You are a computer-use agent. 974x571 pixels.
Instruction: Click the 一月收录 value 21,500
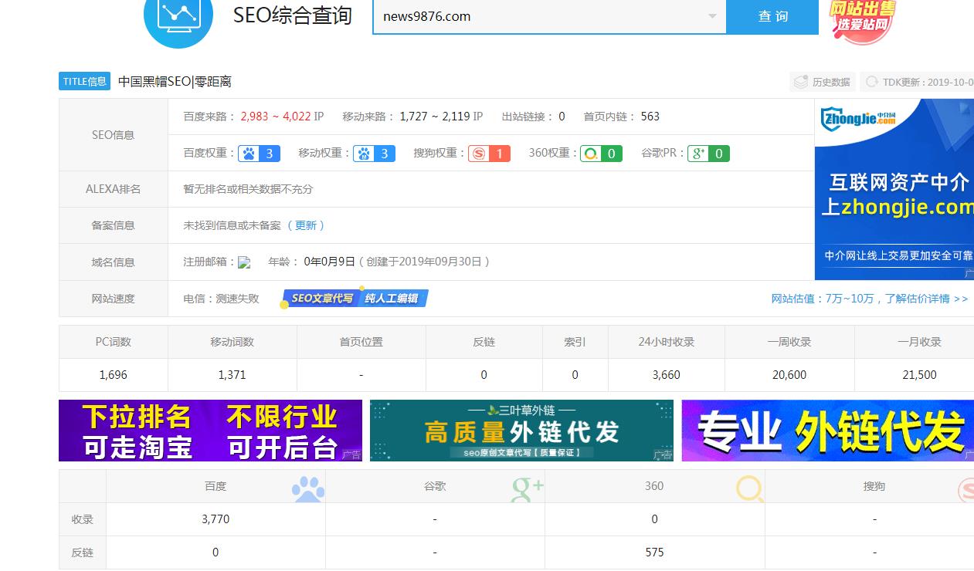[x=919, y=375]
